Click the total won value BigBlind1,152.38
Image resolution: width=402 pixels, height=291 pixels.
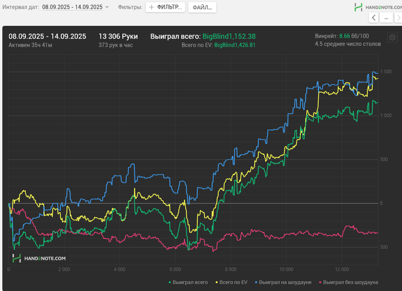tap(229, 36)
